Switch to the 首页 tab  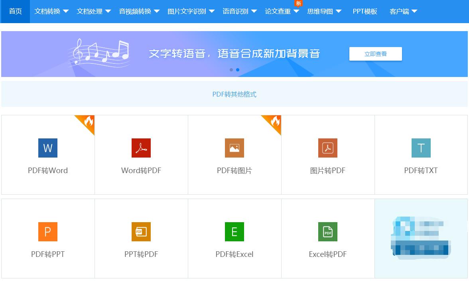[x=15, y=11]
